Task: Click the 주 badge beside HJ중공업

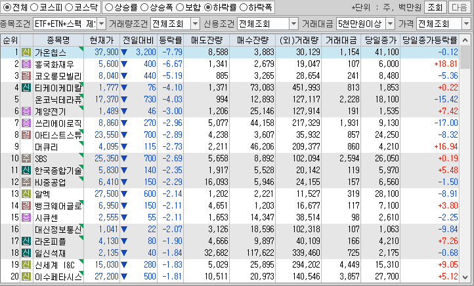Action: pos(26,182)
